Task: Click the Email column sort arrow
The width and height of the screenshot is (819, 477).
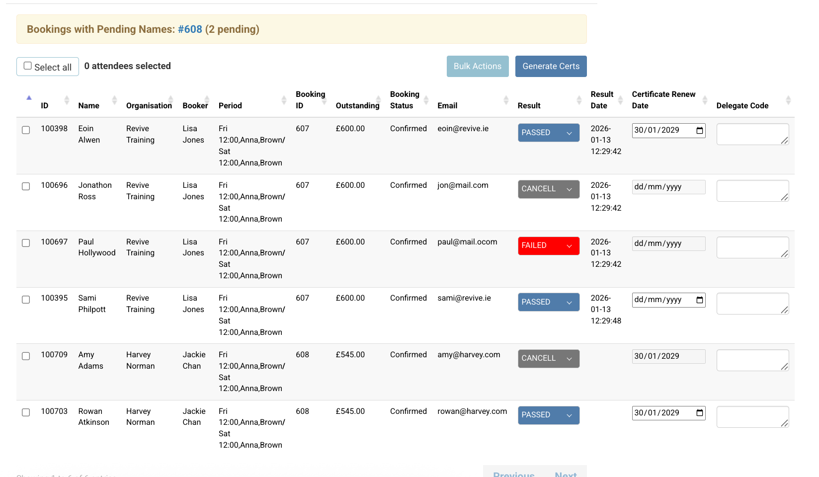Action: pos(506,99)
